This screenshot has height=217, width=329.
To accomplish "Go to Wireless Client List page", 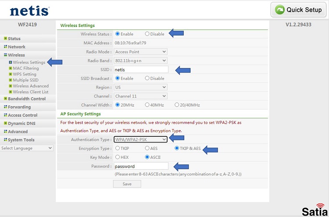I will [x=31, y=92].
